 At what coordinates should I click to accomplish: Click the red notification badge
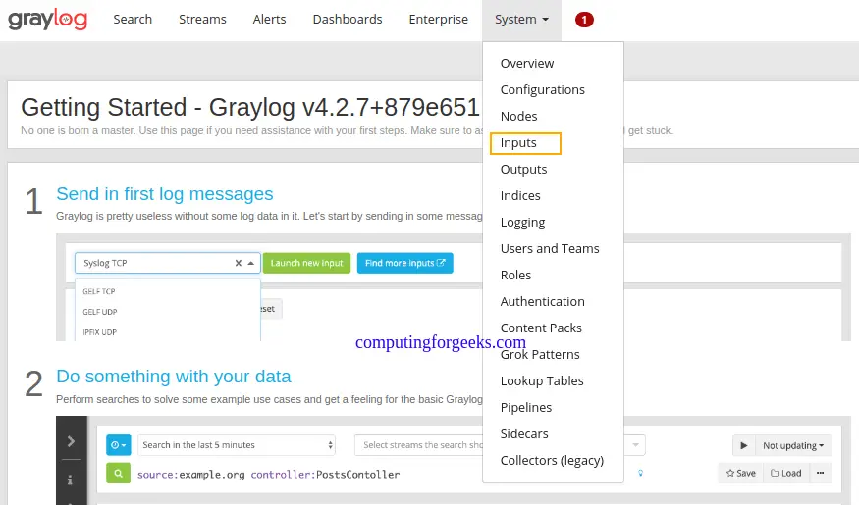pyautogui.click(x=584, y=20)
